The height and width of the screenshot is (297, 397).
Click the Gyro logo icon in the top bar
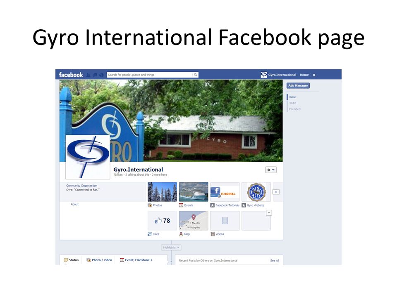pos(264,75)
